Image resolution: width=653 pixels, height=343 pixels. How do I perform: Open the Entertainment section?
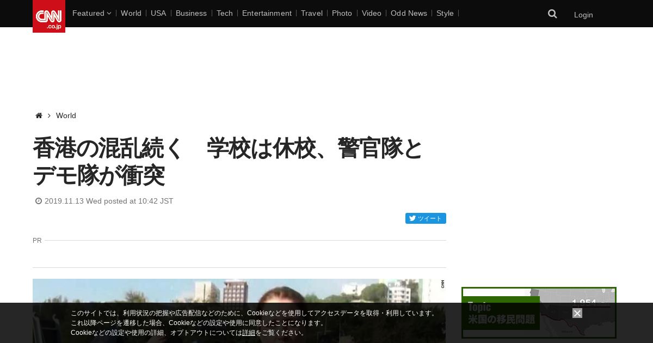(267, 13)
